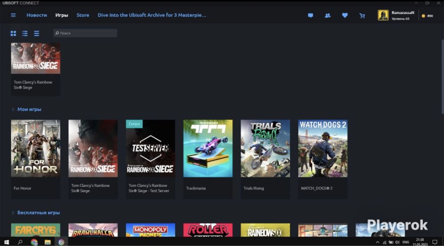
Task: Open the shopping cart icon
Action: coord(362,16)
